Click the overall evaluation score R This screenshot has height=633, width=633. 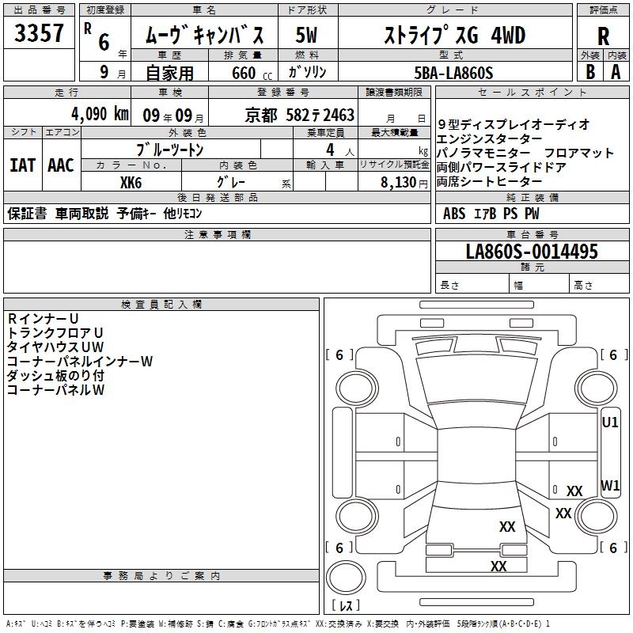(603, 36)
